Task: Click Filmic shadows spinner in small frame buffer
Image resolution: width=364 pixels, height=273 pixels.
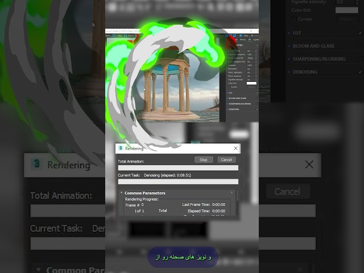Action: (x=256, y=76)
